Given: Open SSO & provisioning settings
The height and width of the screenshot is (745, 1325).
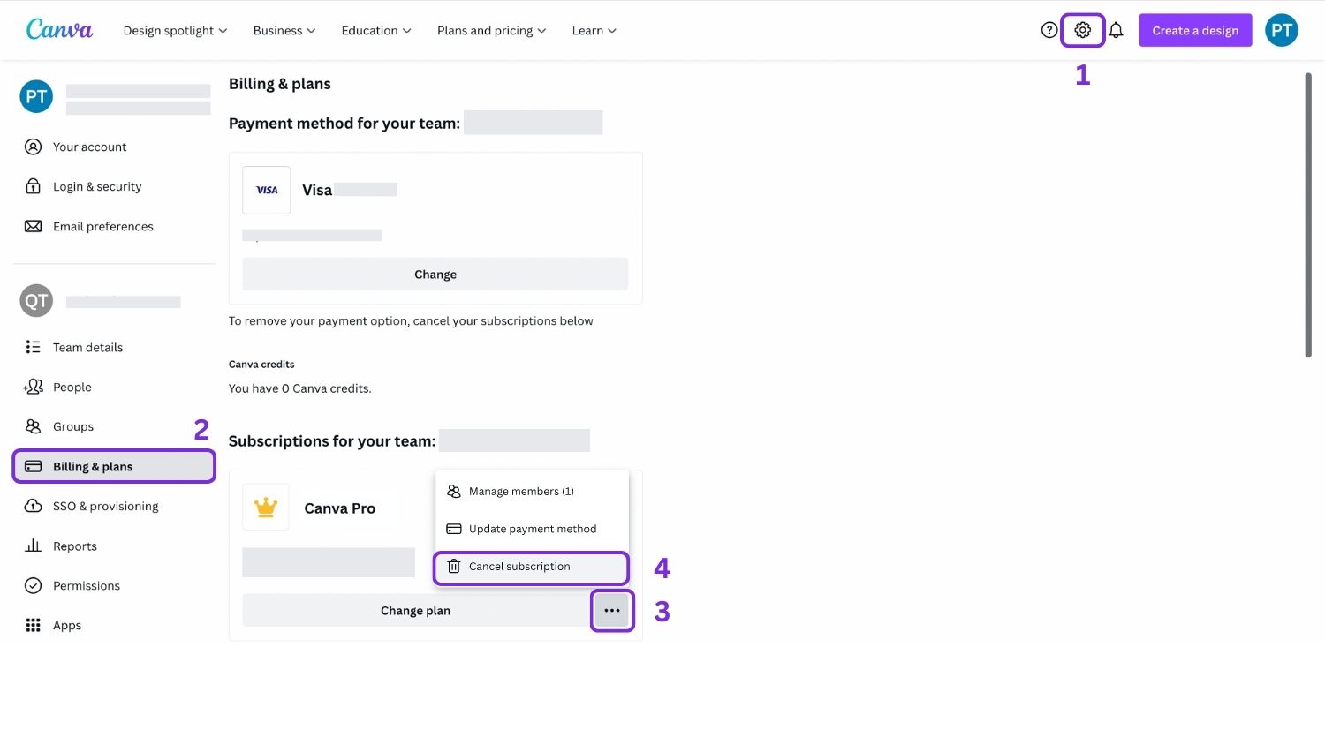Looking at the screenshot, I should [x=114, y=506].
